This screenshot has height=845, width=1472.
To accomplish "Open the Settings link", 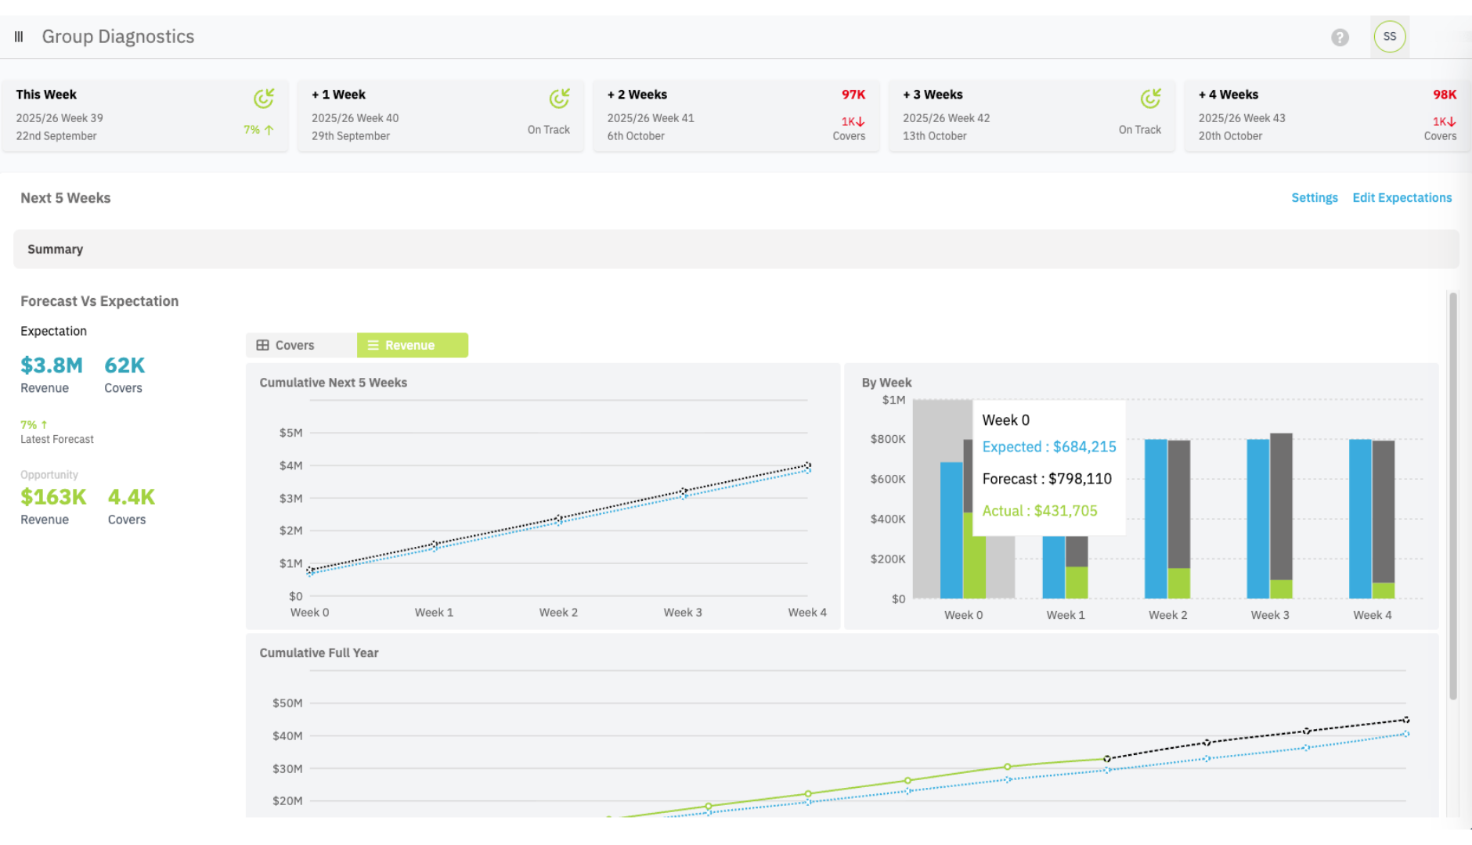I will 1314,198.
